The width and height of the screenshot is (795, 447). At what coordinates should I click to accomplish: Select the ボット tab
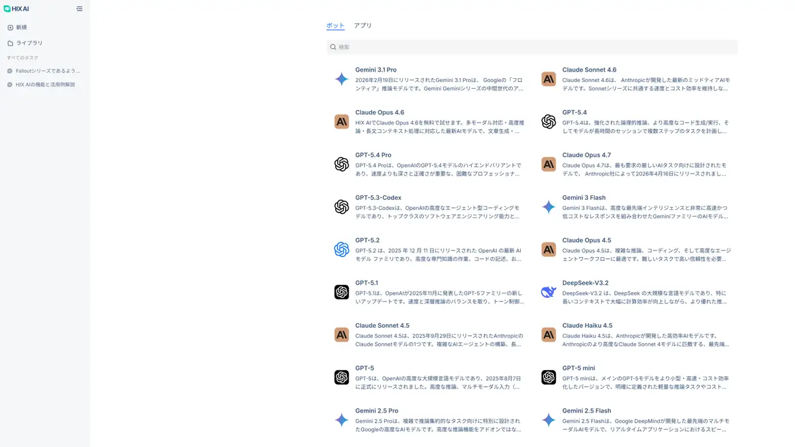click(x=335, y=26)
